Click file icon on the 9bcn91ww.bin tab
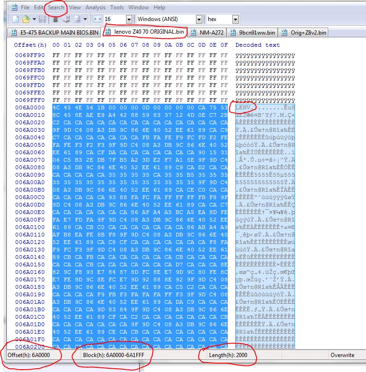 (232, 33)
